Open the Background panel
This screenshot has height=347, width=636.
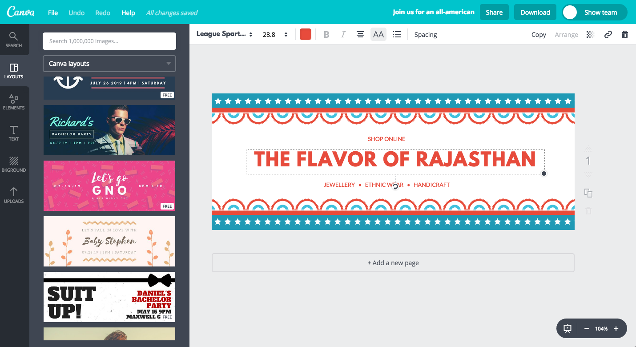point(14,164)
